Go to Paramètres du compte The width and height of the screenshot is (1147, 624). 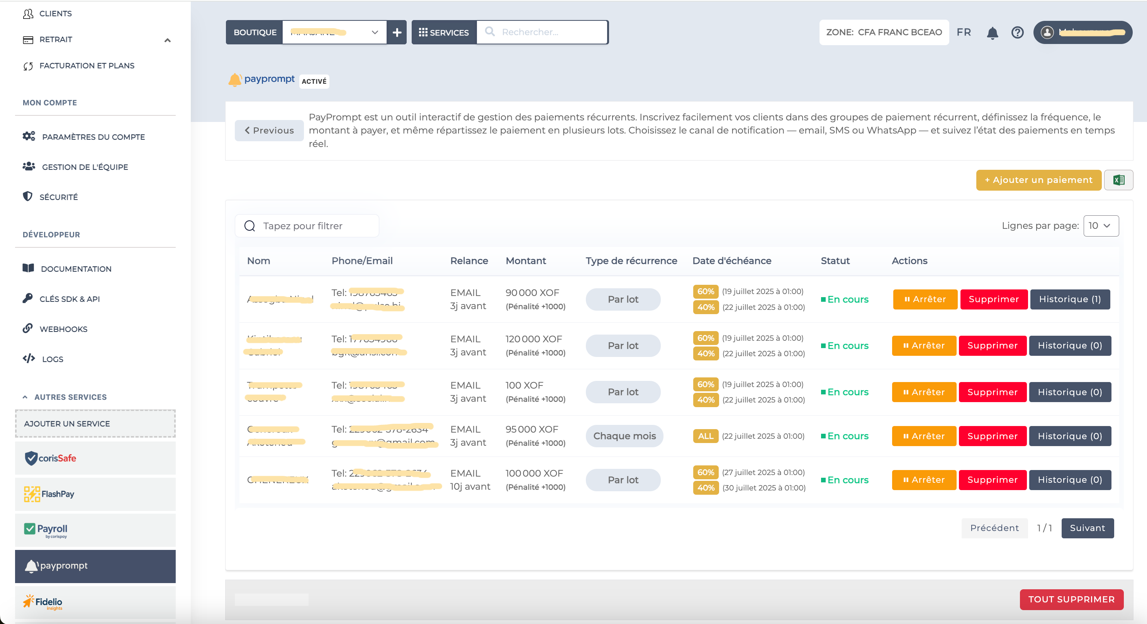(93, 137)
